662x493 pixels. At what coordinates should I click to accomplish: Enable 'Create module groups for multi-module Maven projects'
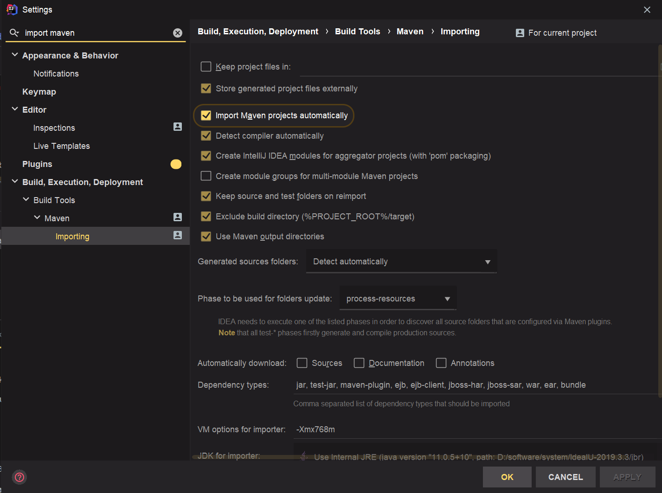206,176
